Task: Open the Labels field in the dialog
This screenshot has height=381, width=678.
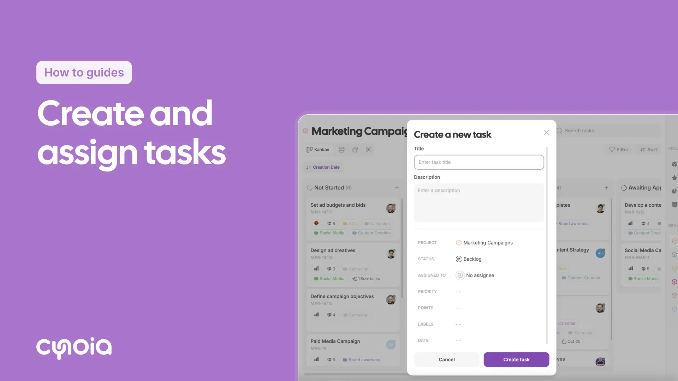Action: point(458,324)
